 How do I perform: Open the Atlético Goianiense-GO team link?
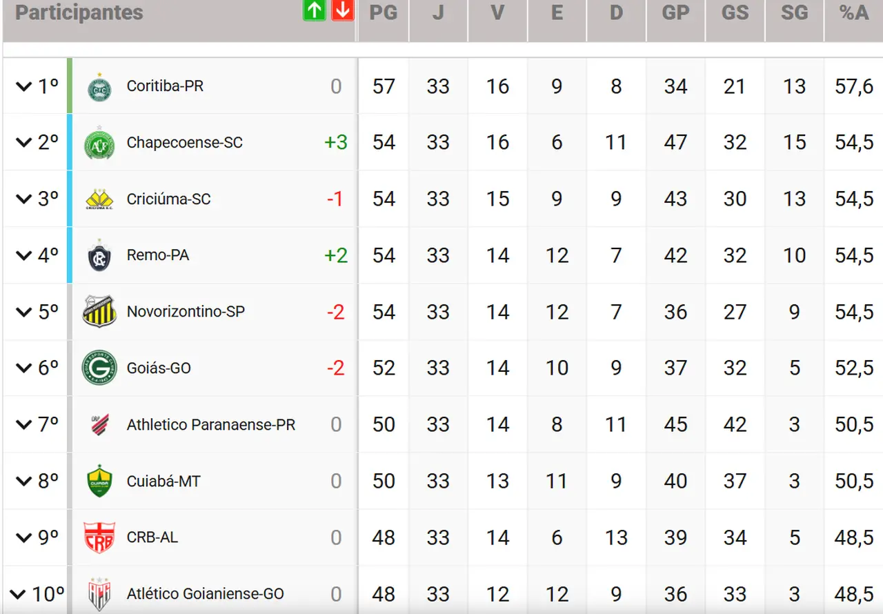(205, 593)
